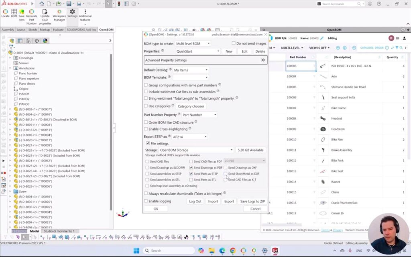Switch to Layout tab

pyautogui.click(x=21, y=30)
